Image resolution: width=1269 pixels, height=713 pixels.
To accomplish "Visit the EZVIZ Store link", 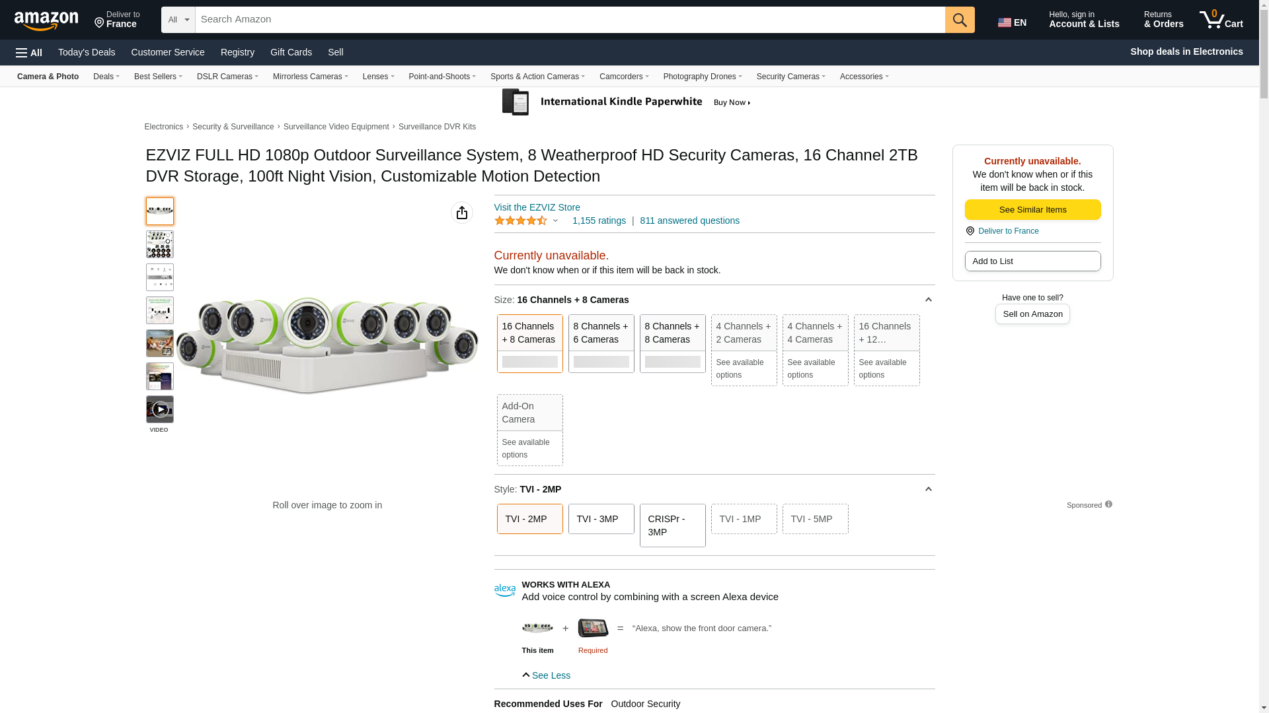I will [x=537, y=207].
